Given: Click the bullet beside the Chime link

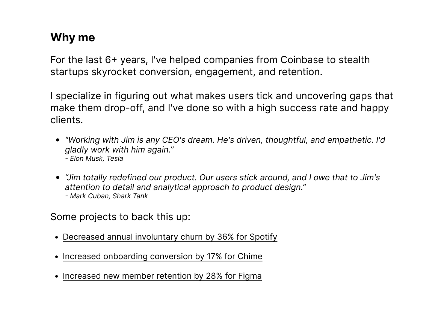Looking at the screenshot, I should tap(57, 257).
